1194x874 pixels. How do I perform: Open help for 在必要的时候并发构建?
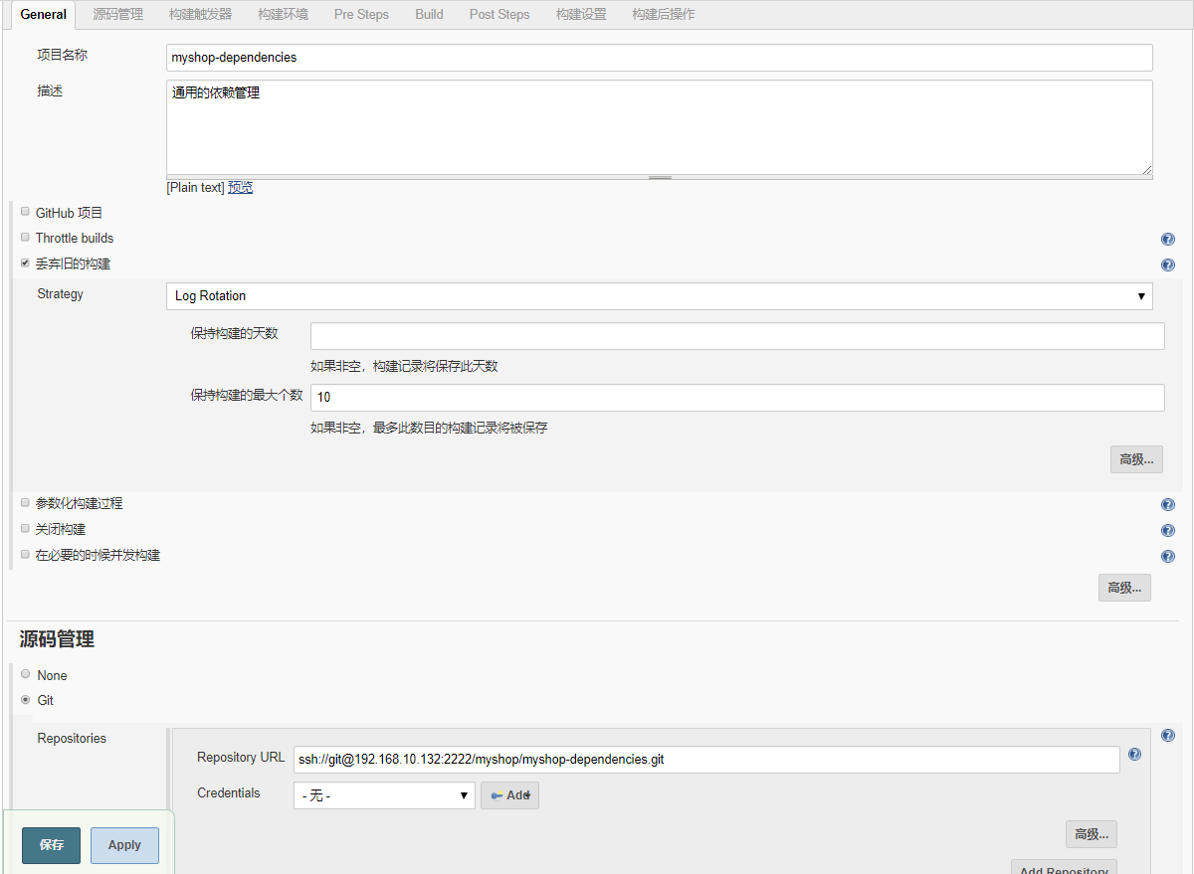tap(1167, 556)
